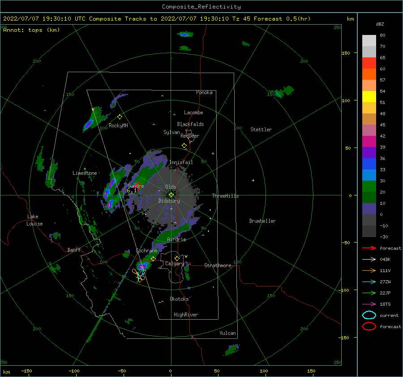The image size is (403, 377).
Task: Click the 42 dBZ magenta swatch
Action: coord(369,141)
